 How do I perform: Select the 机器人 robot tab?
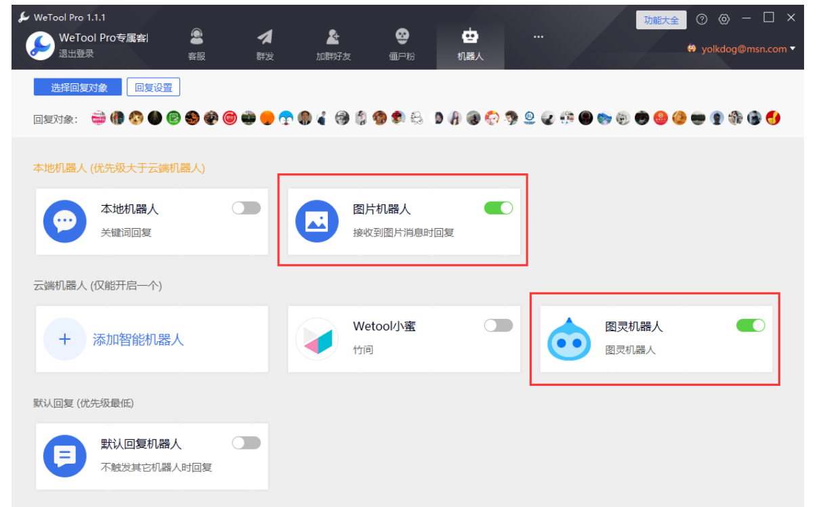[470, 45]
